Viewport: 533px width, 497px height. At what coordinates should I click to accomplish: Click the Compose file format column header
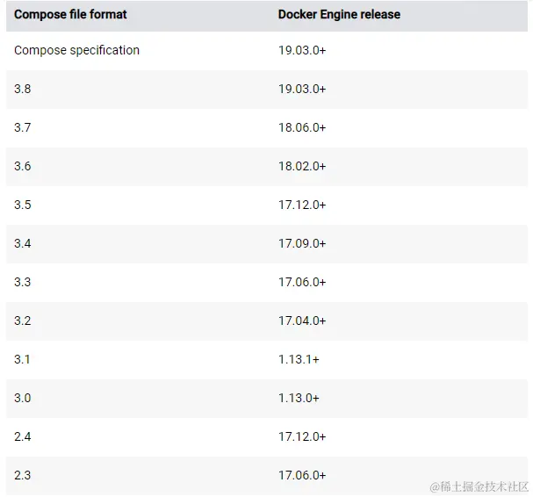71,15
